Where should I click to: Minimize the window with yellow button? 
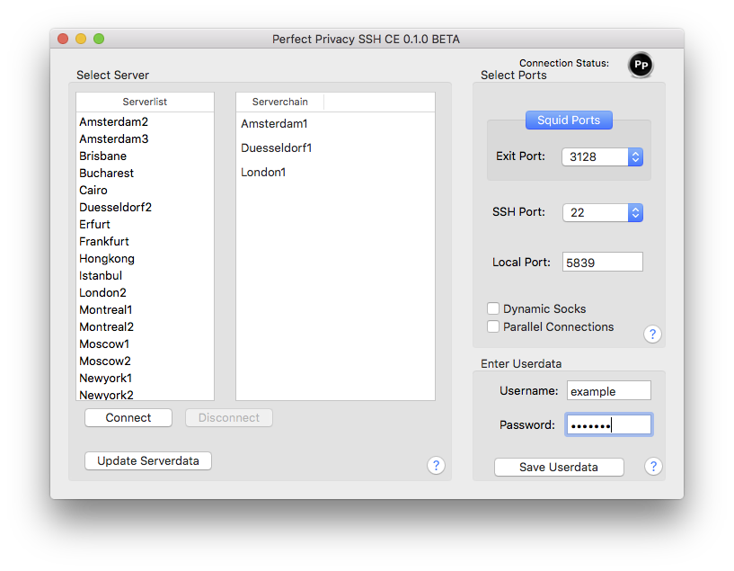(x=81, y=39)
